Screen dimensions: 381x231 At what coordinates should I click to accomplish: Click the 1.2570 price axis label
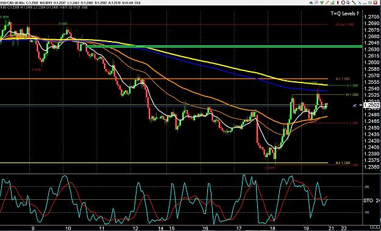click(371, 76)
